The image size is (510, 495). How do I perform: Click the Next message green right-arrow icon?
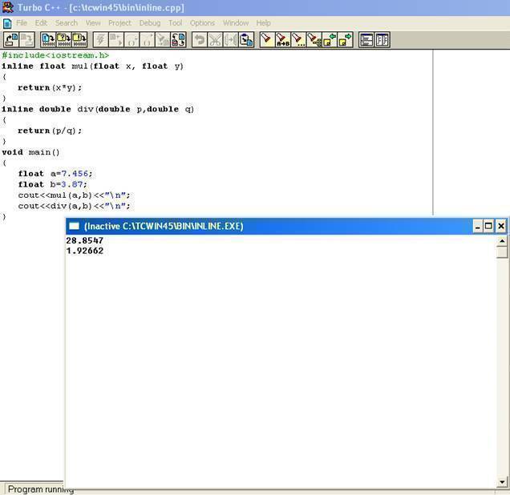pyautogui.click(x=345, y=40)
